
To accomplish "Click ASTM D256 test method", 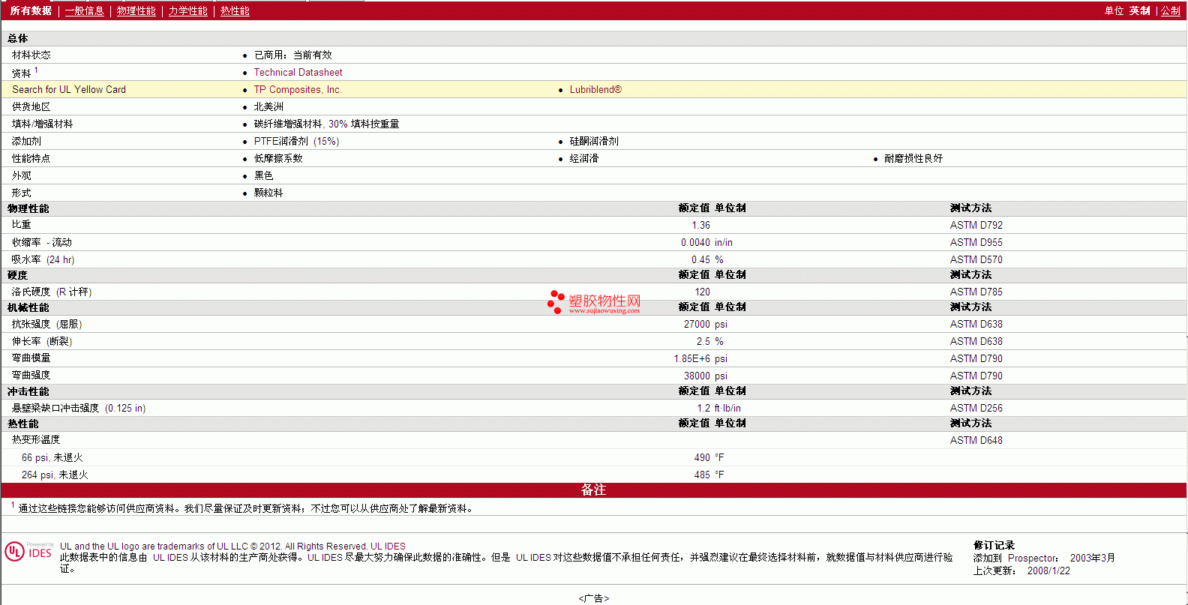I will tap(976, 408).
